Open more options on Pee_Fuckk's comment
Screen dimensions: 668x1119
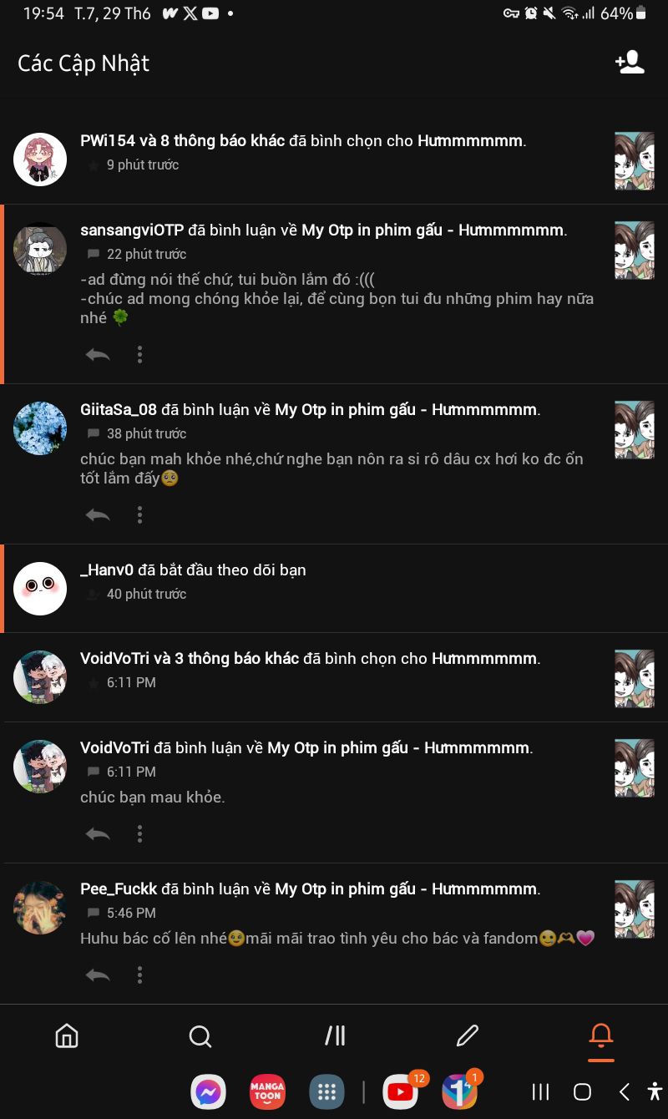(x=139, y=975)
